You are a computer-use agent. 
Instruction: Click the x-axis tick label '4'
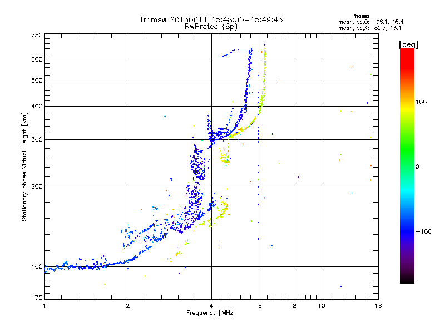tap(211, 306)
